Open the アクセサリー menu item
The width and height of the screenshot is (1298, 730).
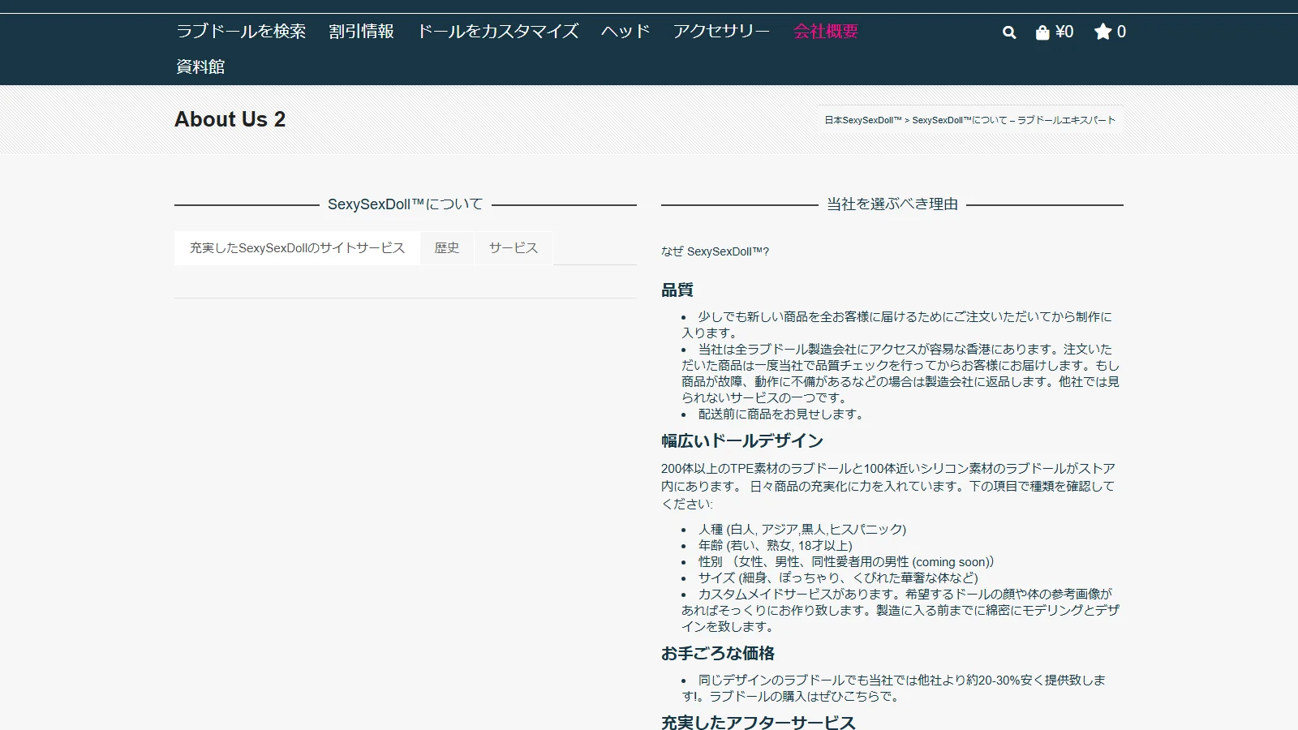[x=721, y=32]
